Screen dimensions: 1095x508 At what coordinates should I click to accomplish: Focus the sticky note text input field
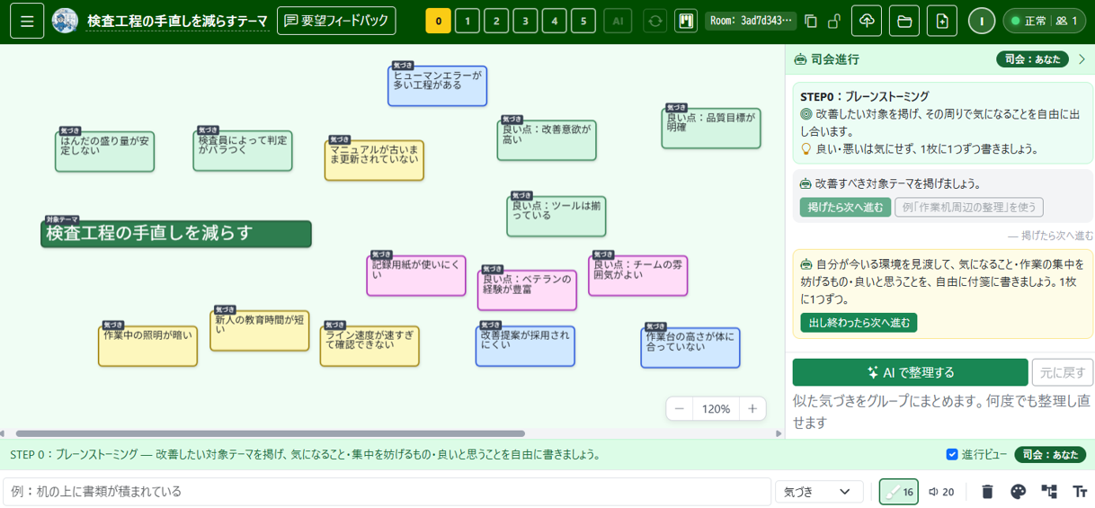(x=387, y=492)
